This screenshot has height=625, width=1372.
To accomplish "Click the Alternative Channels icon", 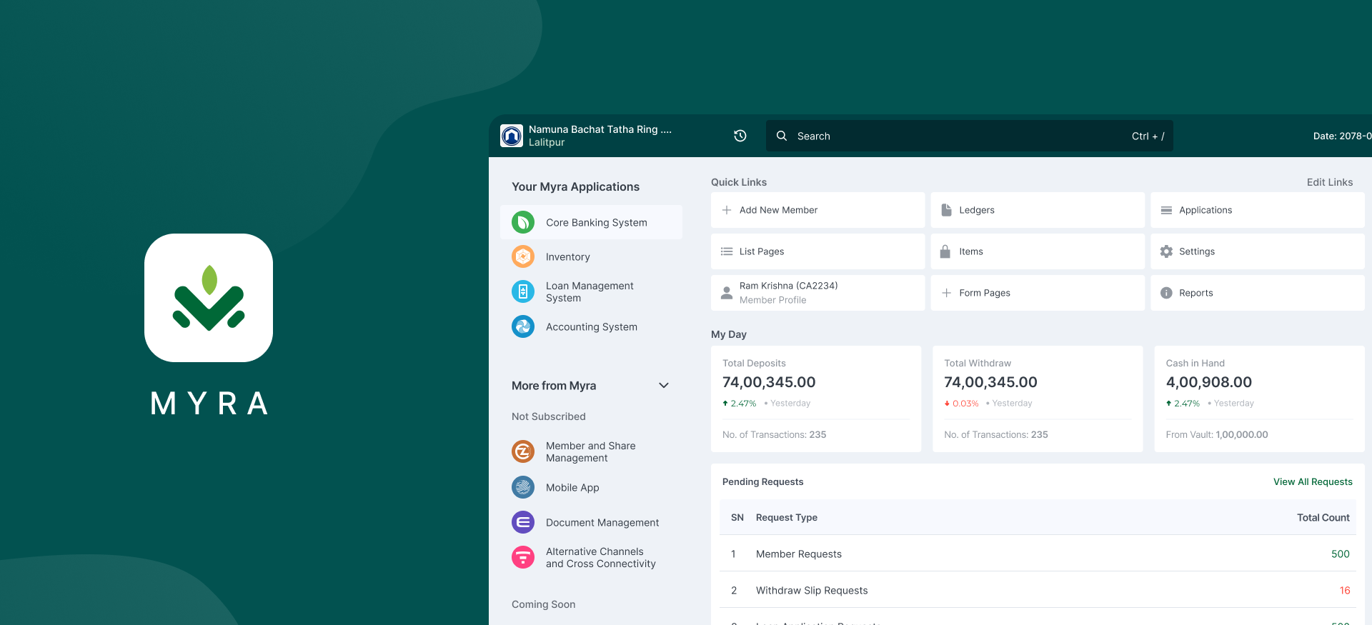I will [x=523, y=557].
